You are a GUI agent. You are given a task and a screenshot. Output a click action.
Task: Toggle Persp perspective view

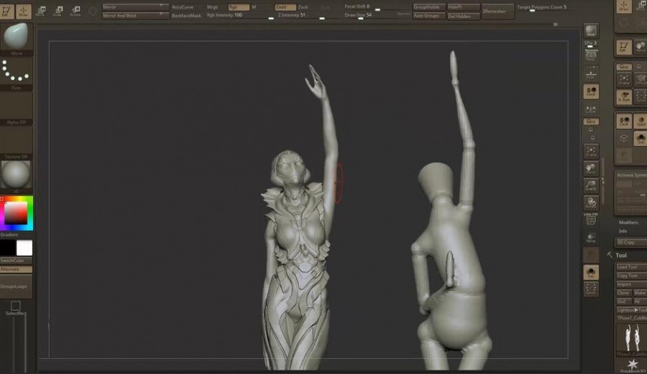[x=591, y=56]
